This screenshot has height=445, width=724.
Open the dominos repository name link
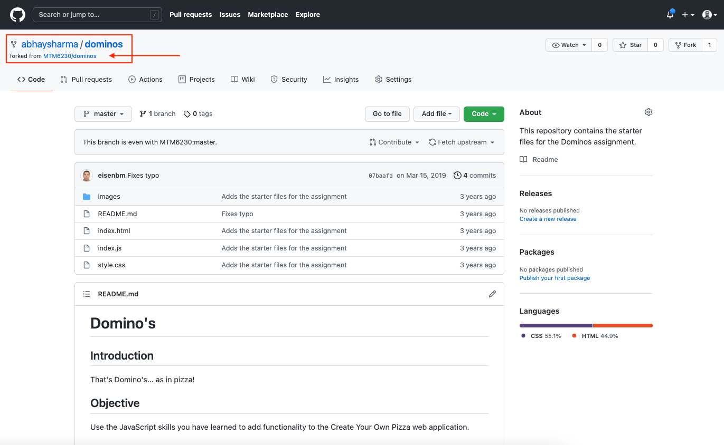point(104,44)
